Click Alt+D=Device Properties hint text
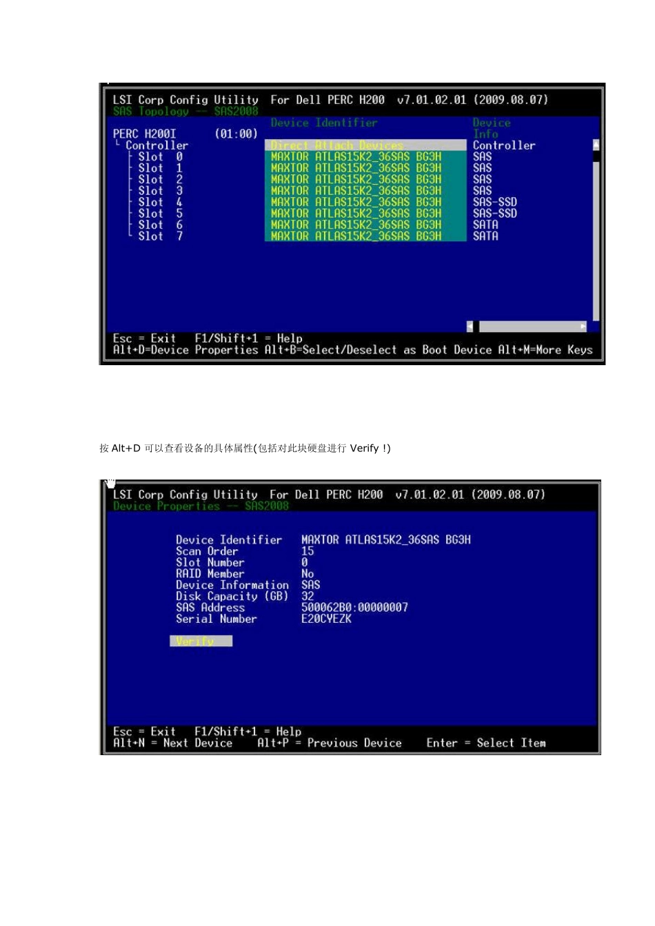The image size is (655, 926). [185, 350]
